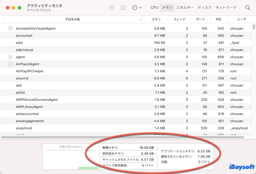
Task: Switch to the ネットワーク tab
Action: pyautogui.click(x=226, y=8)
